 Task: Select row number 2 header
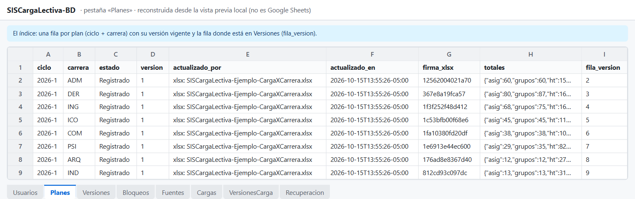click(x=20, y=81)
